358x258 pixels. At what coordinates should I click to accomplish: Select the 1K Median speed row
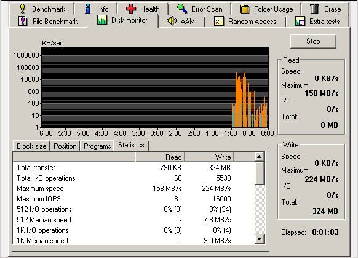pyautogui.click(x=133, y=240)
